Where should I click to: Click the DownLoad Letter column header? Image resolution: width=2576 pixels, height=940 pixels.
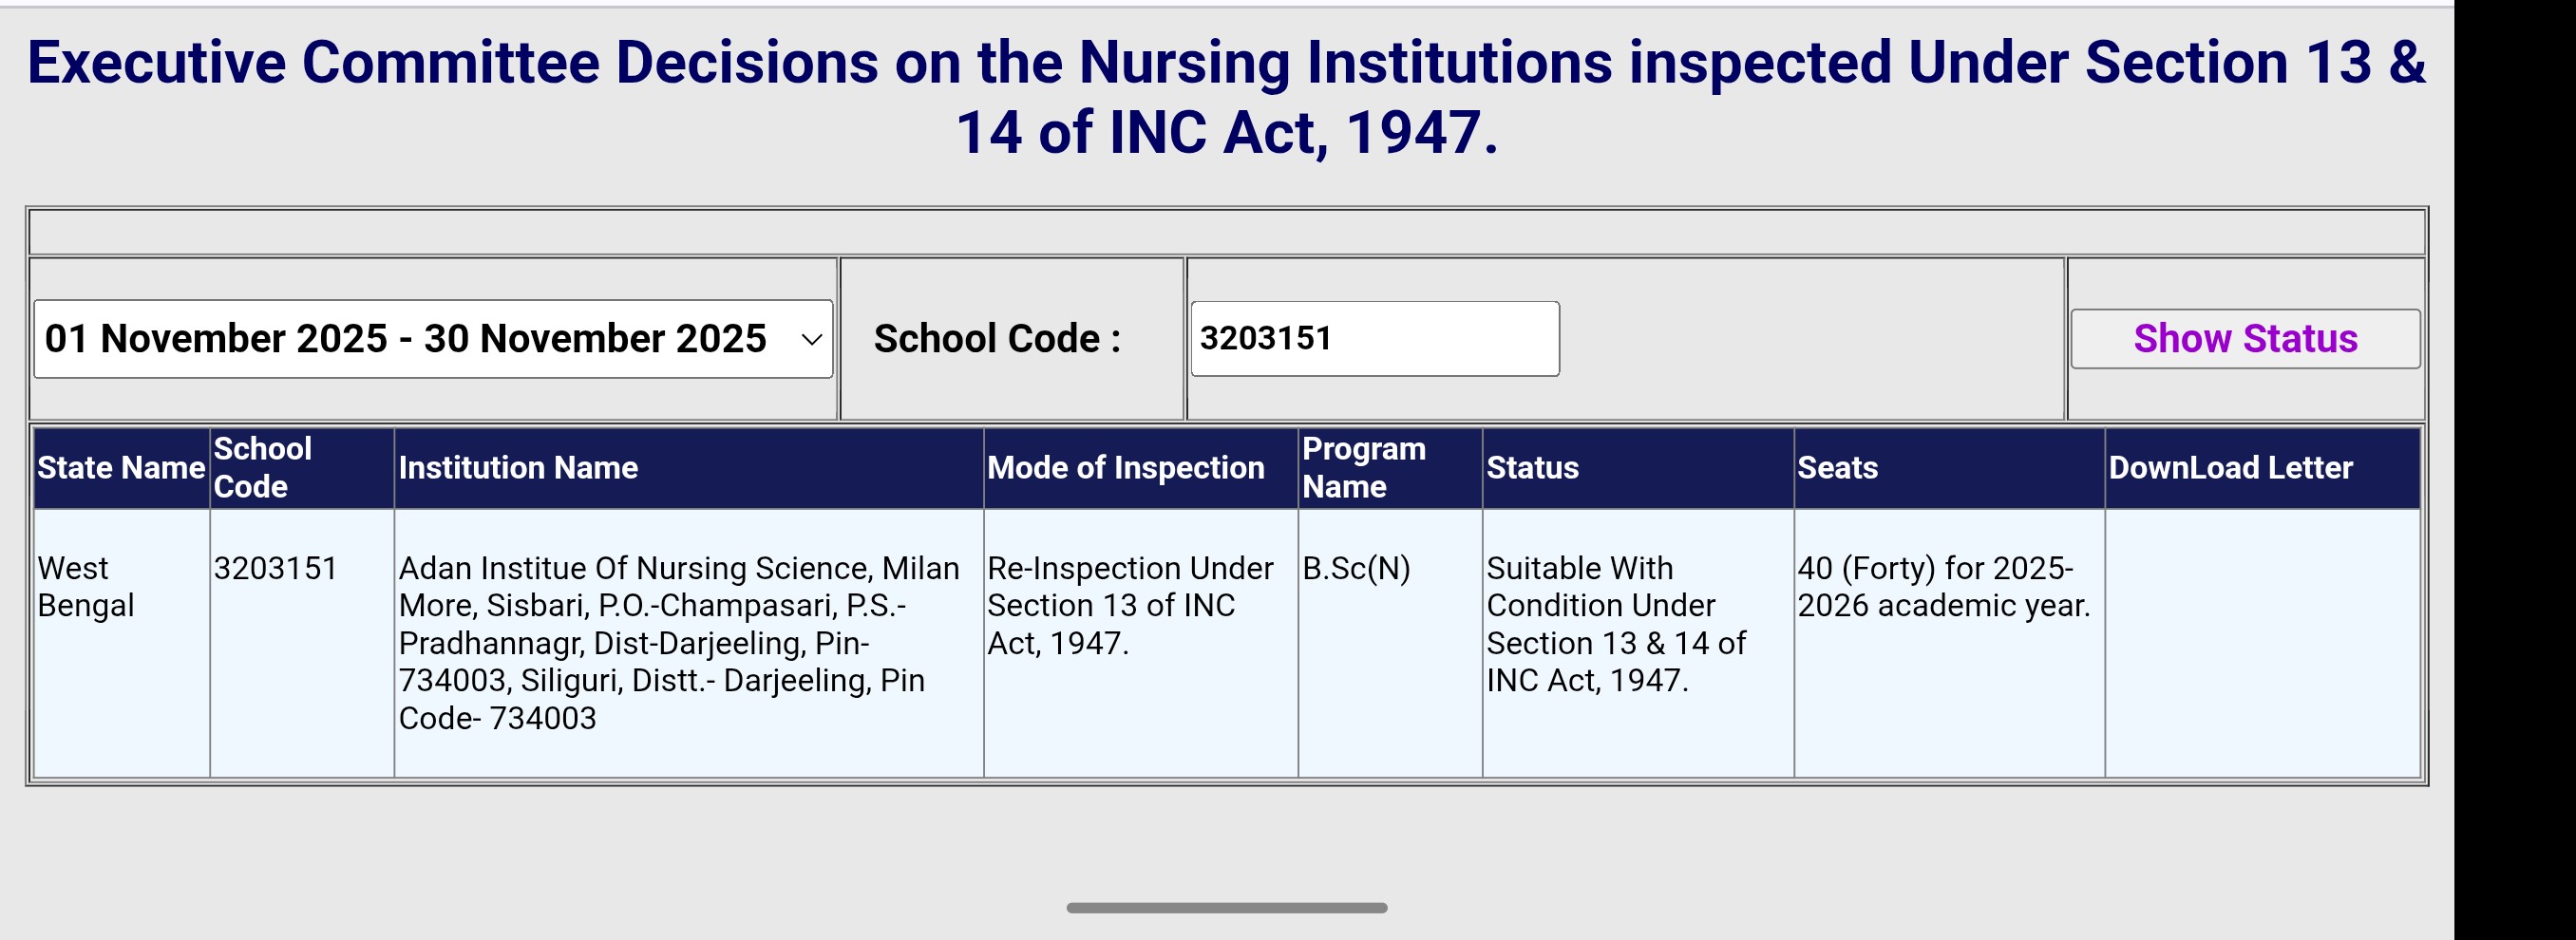(2230, 468)
